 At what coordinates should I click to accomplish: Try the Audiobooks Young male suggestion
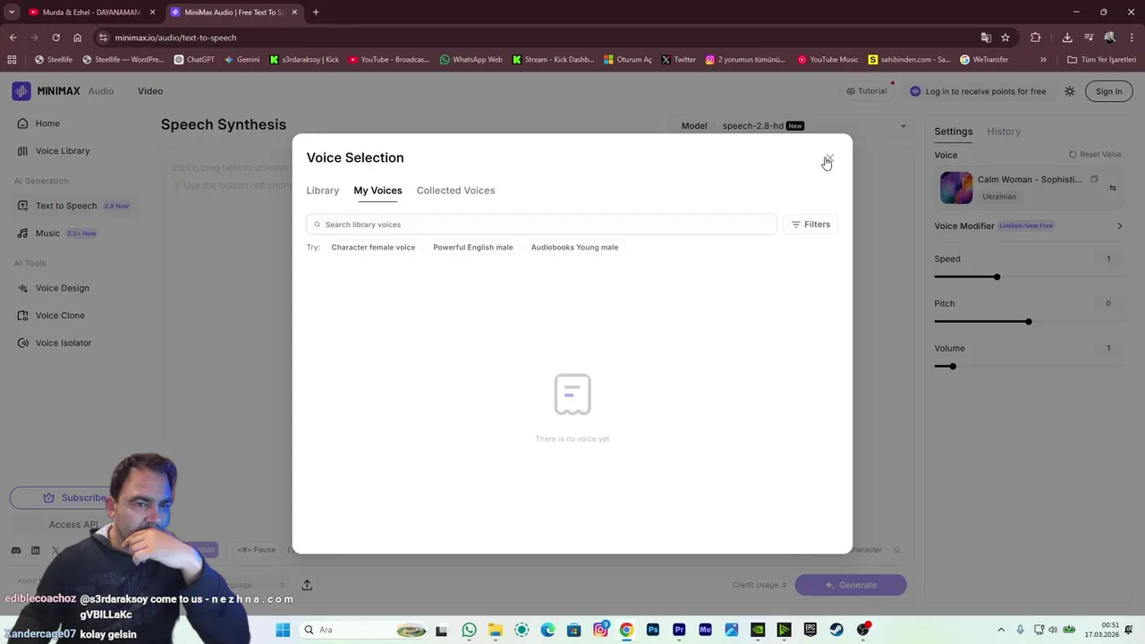coord(574,247)
